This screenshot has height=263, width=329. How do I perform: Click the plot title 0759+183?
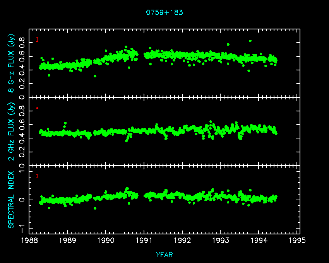pyautogui.click(x=164, y=12)
